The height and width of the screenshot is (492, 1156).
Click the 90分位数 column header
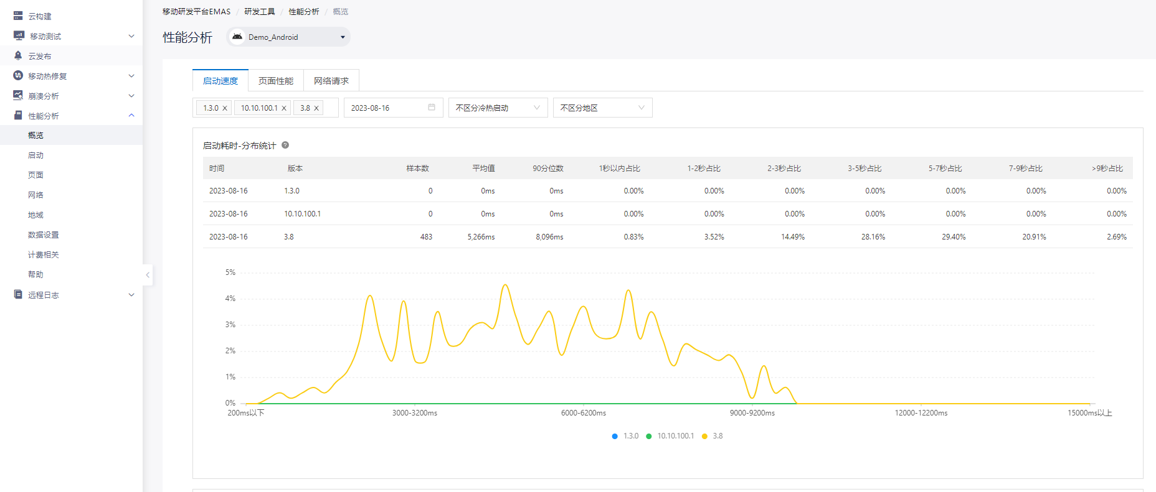(x=547, y=169)
